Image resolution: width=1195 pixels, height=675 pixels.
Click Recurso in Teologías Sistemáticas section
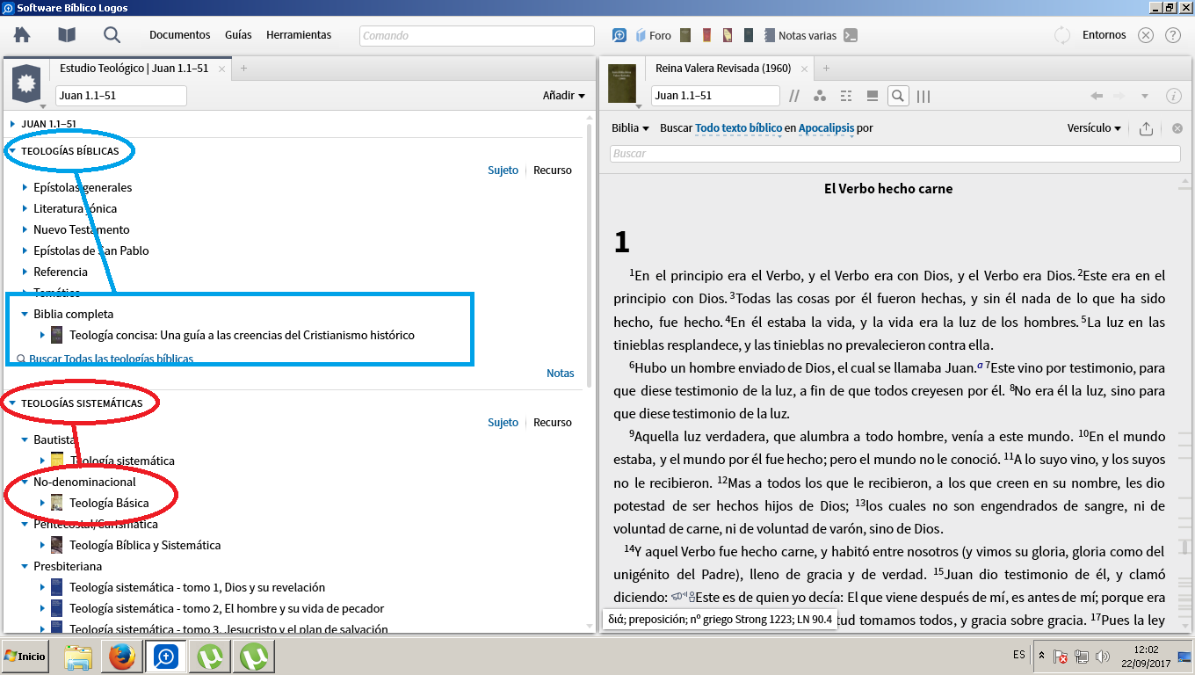[x=553, y=423]
